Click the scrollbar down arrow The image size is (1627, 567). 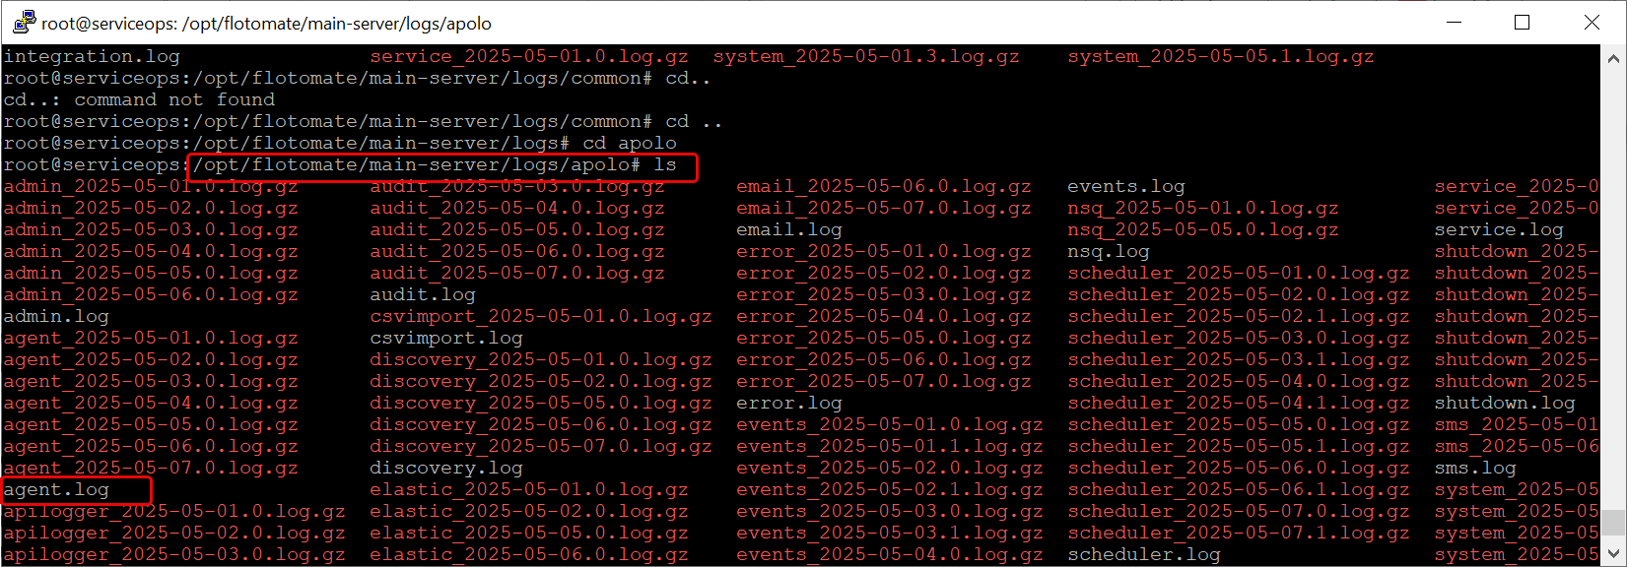(1613, 553)
